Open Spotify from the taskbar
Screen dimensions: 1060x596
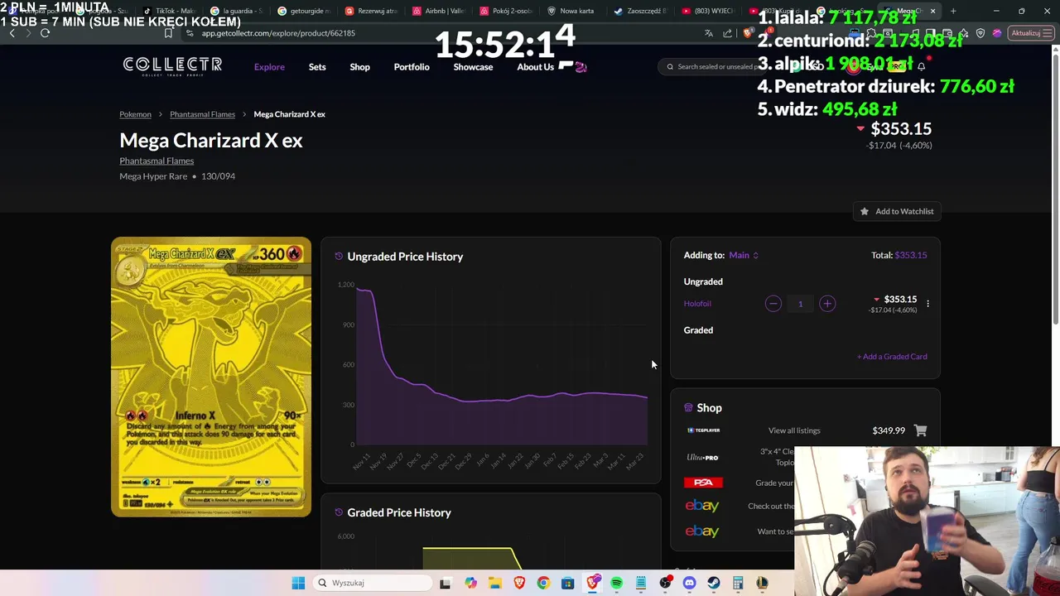(616, 583)
